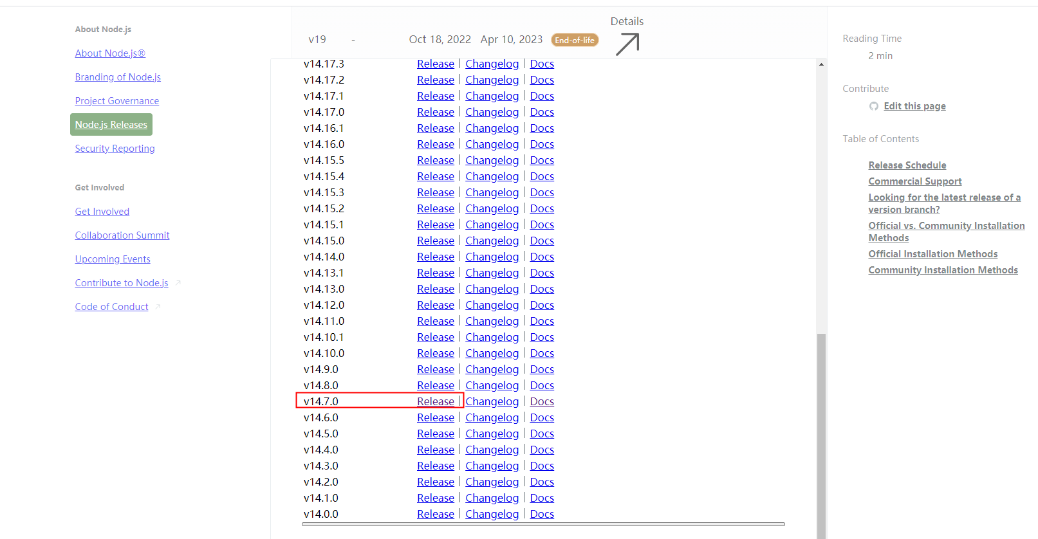The width and height of the screenshot is (1038, 539).
Task: Open Docs for v14.7.0
Action: coord(542,401)
